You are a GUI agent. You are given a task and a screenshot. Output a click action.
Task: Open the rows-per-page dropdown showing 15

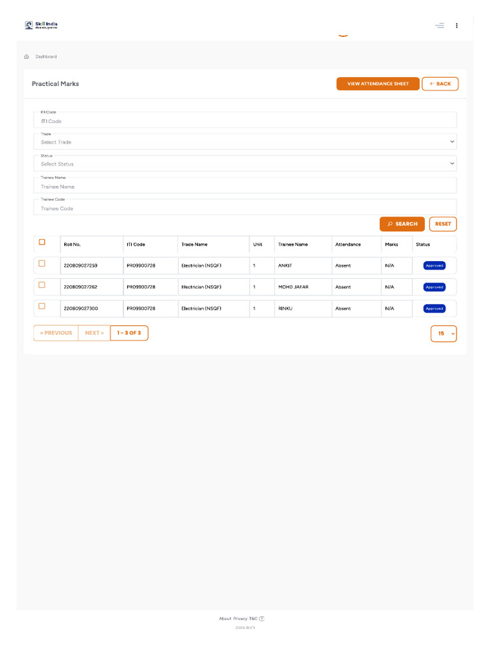(444, 334)
